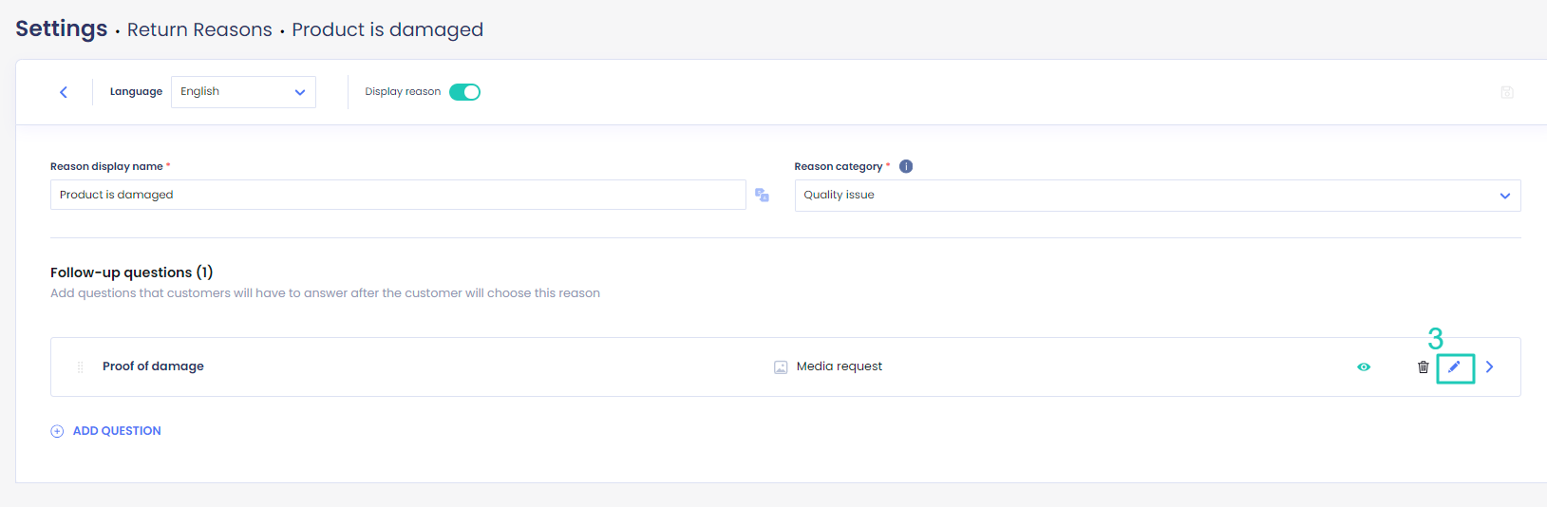This screenshot has width=1547, height=507.
Task: Open the Reason category dropdown
Action: pyautogui.click(x=1158, y=195)
